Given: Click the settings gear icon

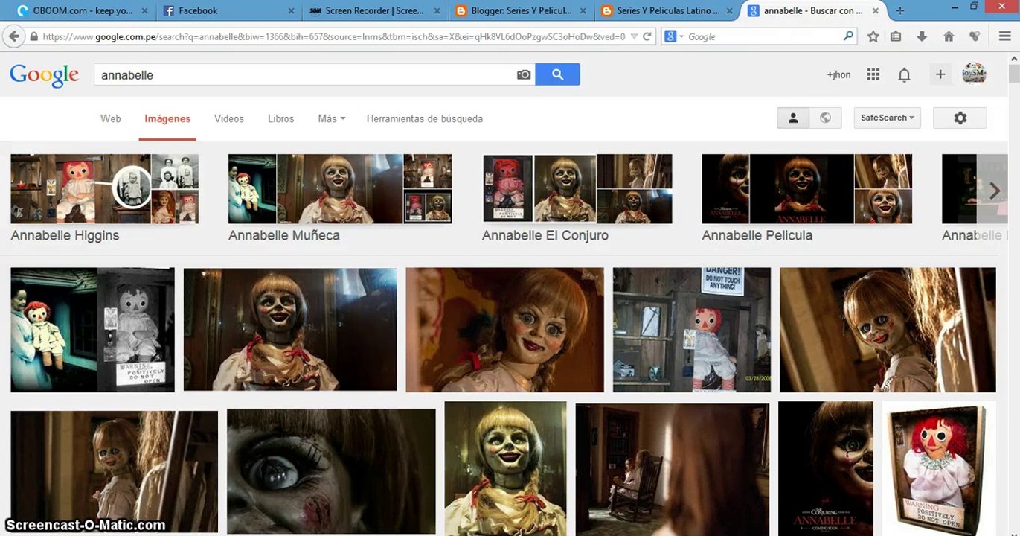Looking at the screenshot, I should pyautogui.click(x=960, y=118).
